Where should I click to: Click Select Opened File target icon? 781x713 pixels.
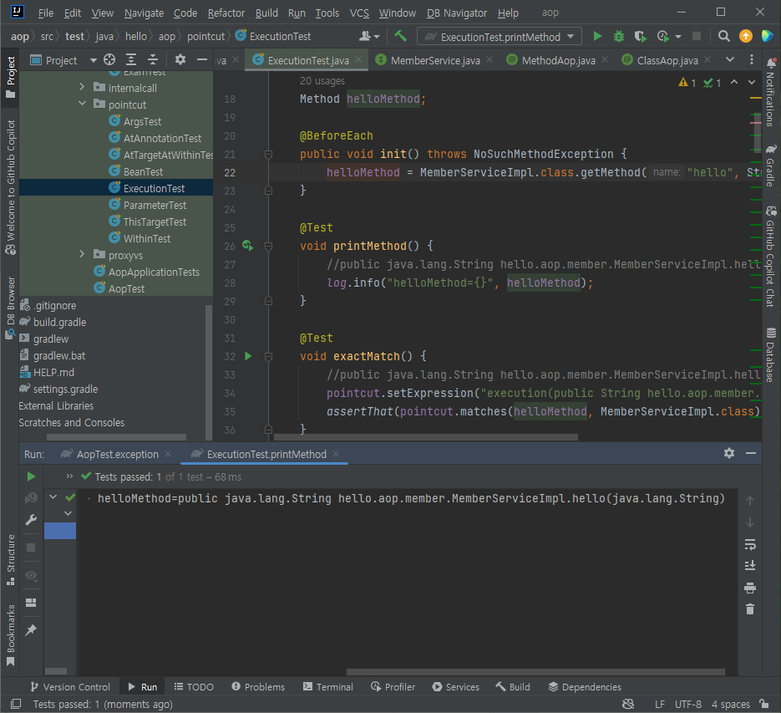pos(109,60)
